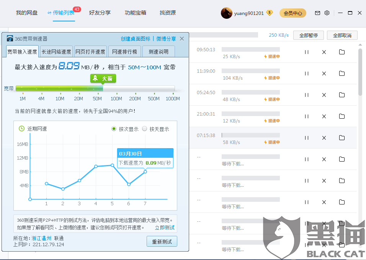Pause the download running at 104 KB/s
The width and height of the screenshot is (366, 260).
pos(307,74)
